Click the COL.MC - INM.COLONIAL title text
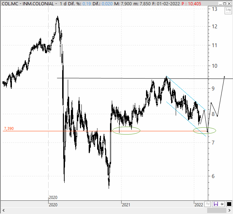This screenshot has width=233, height=214. [x=28, y=3]
